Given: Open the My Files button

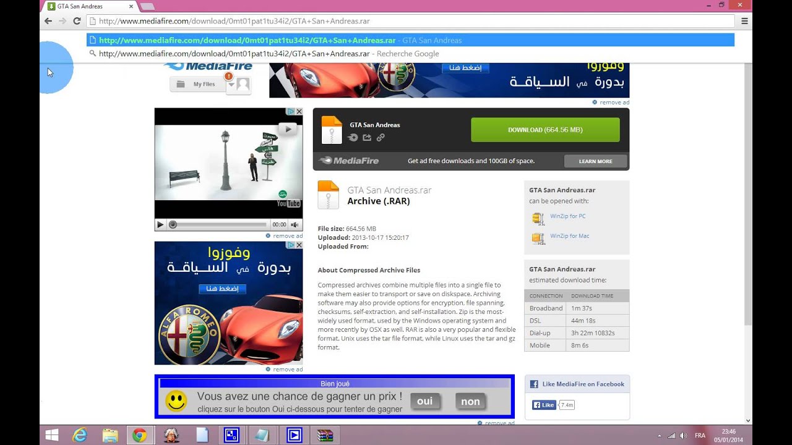Looking at the screenshot, I should [197, 84].
